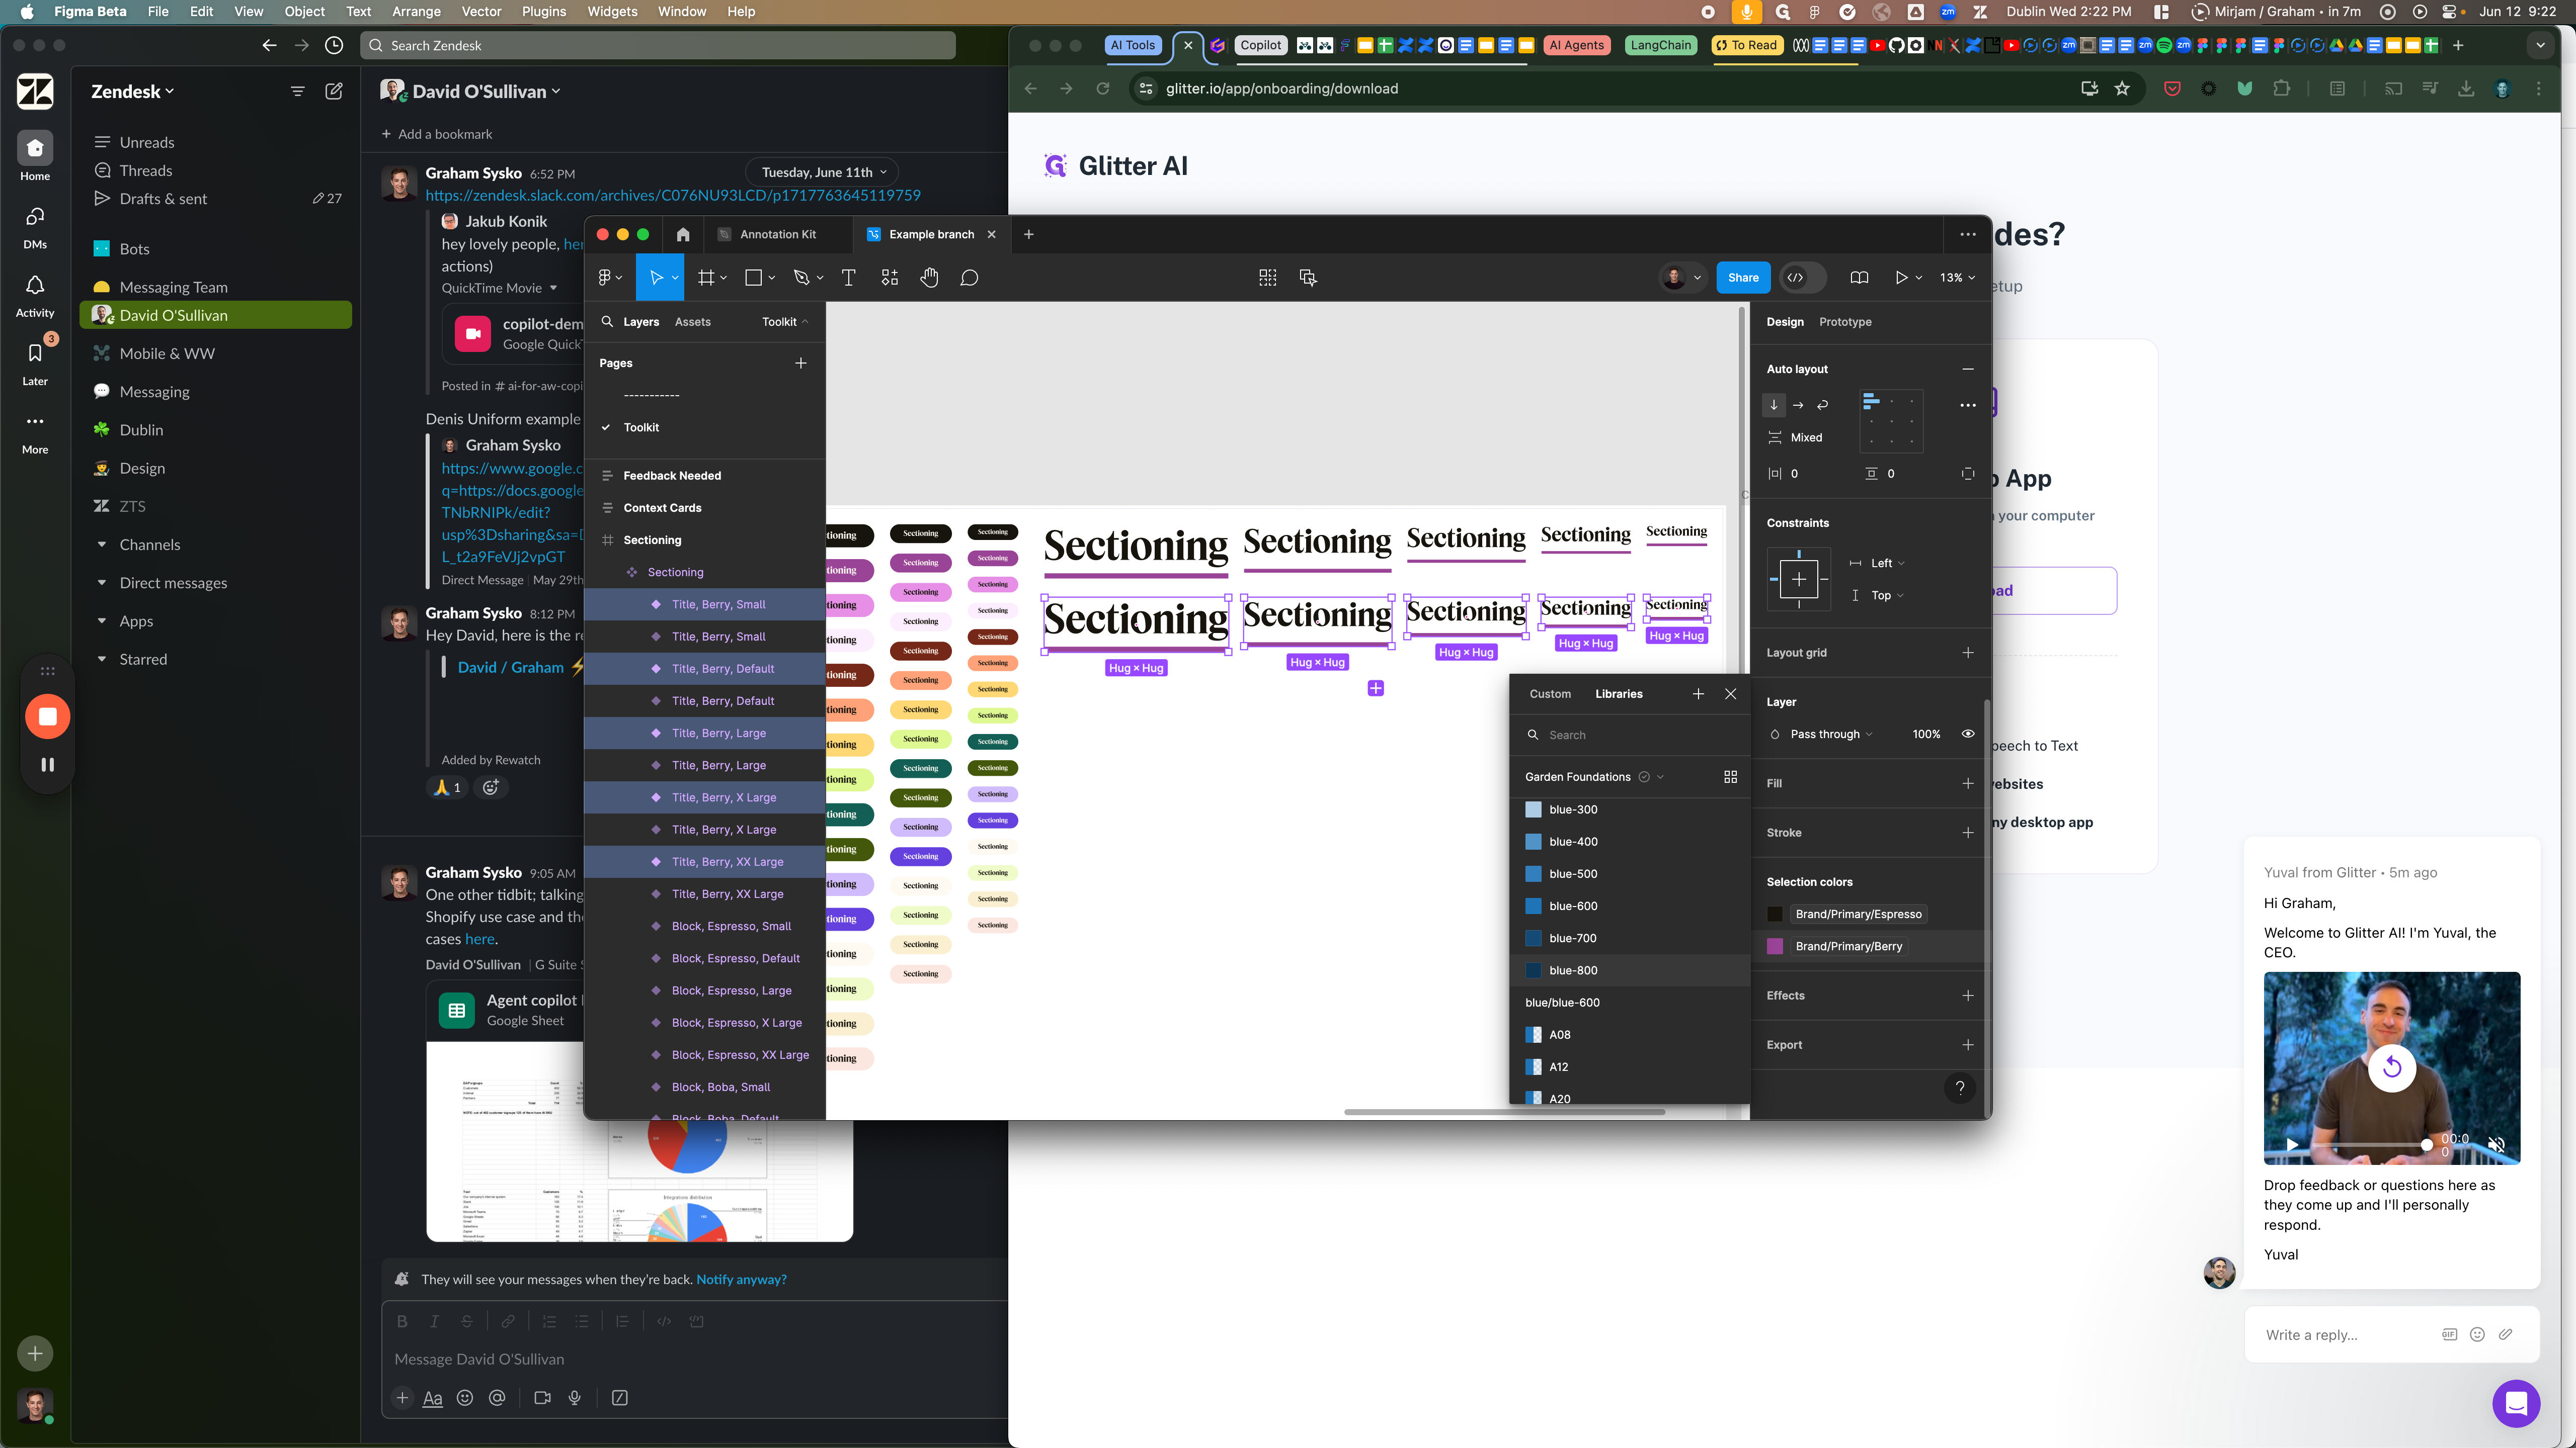
Task: Close the color libraries popup
Action: (x=1731, y=693)
